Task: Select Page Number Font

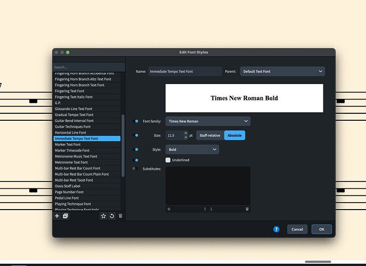Action: click(87, 192)
